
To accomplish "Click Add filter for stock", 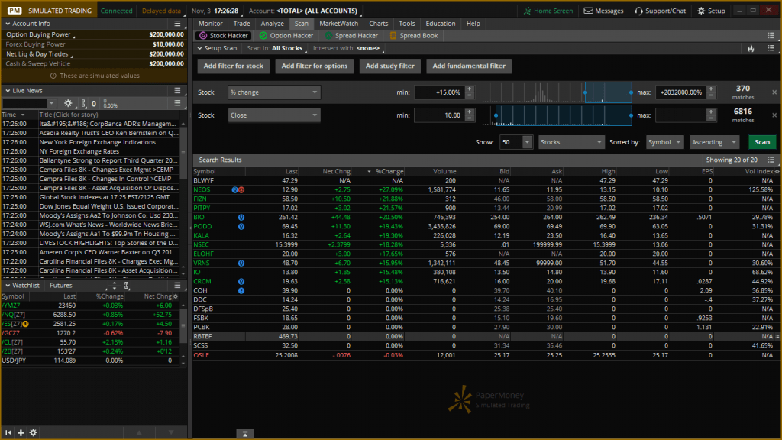I will point(234,66).
